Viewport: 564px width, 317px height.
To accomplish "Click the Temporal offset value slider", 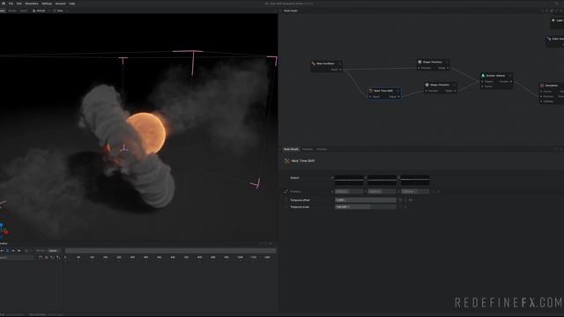I will click(x=366, y=200).
